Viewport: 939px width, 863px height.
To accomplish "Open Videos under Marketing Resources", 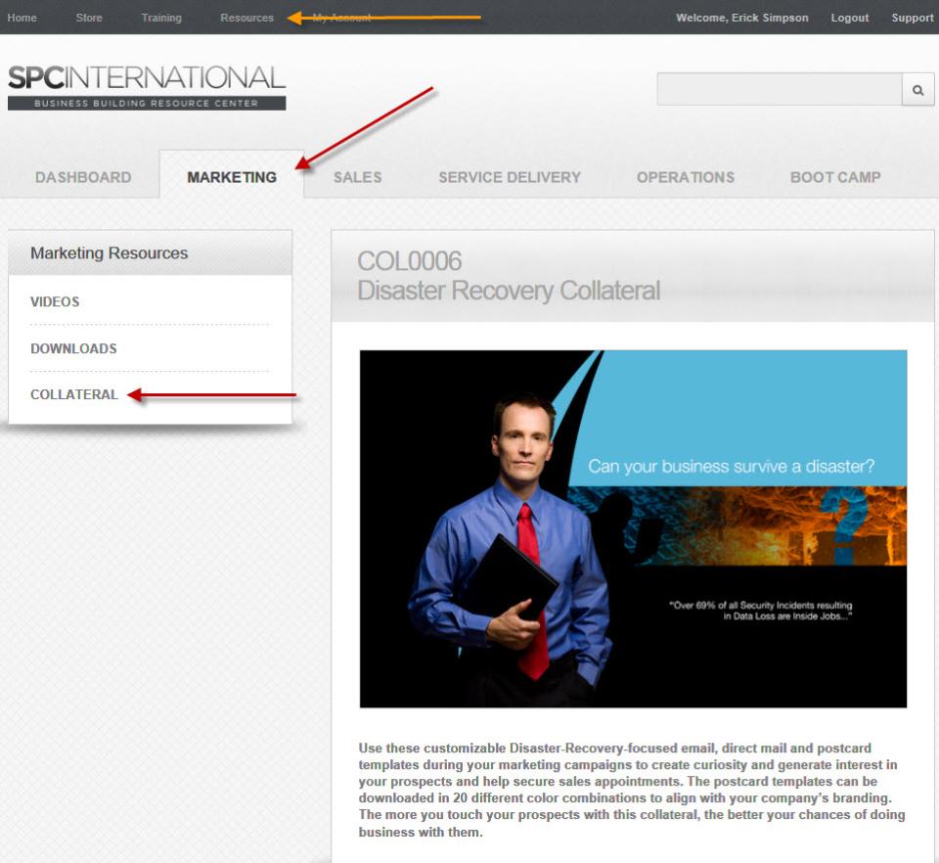I will [55, 301].
